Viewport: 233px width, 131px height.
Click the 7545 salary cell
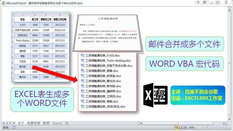(x=35, y=51)
